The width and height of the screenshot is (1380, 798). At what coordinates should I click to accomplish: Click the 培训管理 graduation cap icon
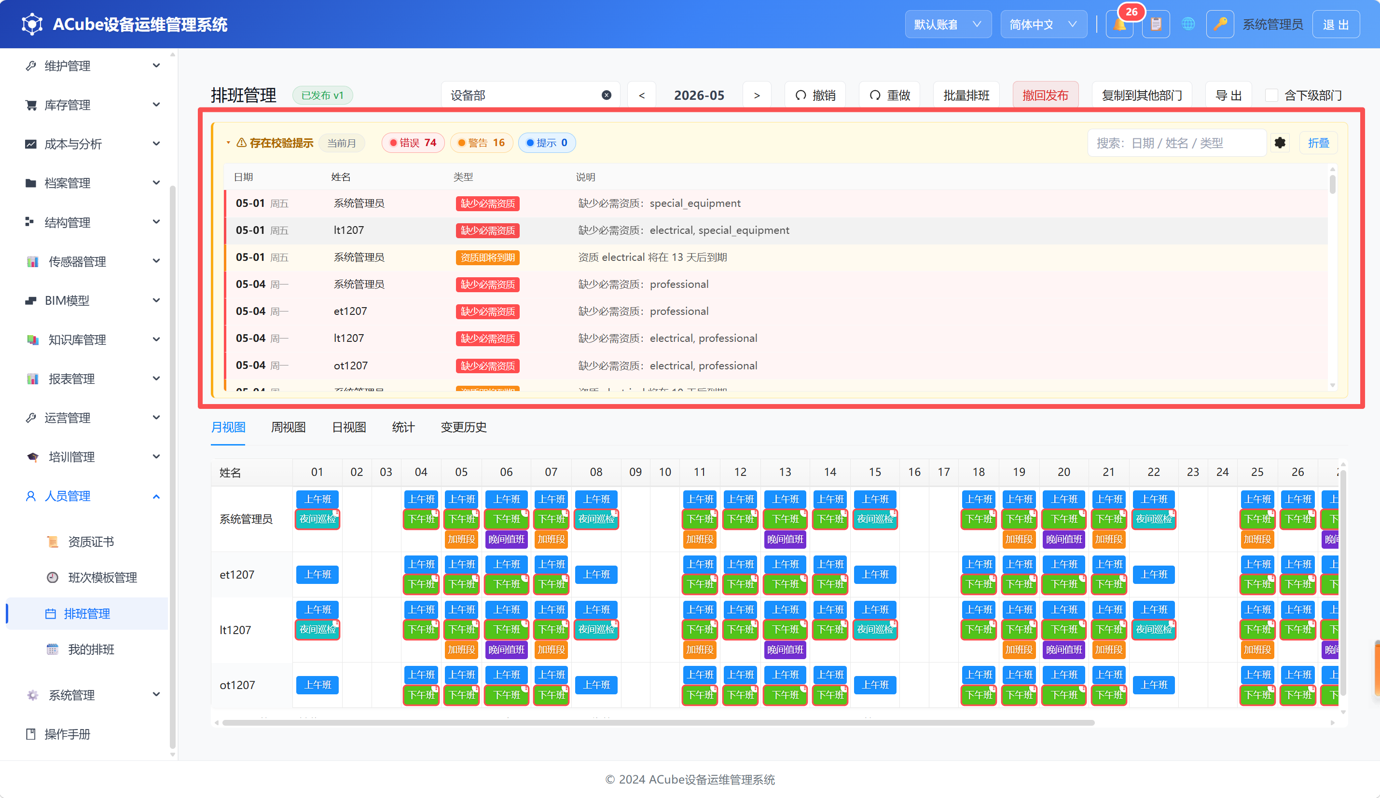click(33, 457)
